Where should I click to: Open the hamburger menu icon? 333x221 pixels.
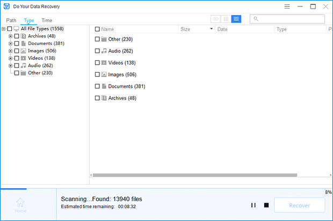pos(287,6)
